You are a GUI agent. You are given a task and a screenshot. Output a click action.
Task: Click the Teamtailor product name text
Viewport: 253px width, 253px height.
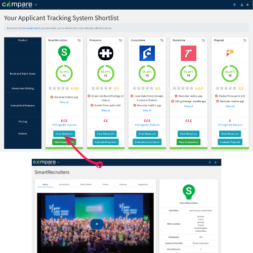(x=179, y=40)
